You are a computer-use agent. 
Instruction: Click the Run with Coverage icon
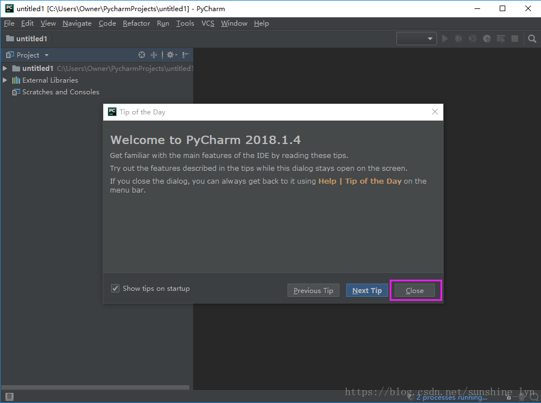(x=472, y=39)
